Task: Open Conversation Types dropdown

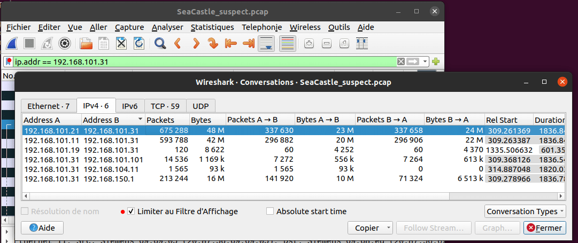Action: coord(525,211)
